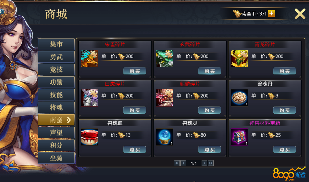Go to the previous shop page
The image size is (309, 182).
coord(183,163)
